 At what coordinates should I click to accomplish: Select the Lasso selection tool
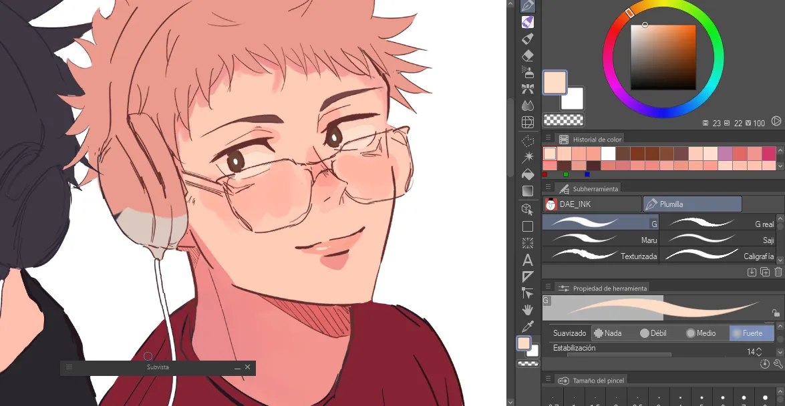coord(527,141)
